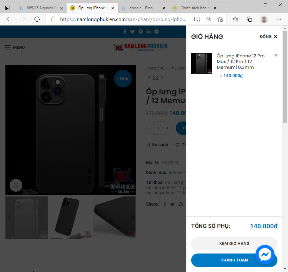
Task: Share product on Pinterest near Share label
Action: [x=181, y=204]
